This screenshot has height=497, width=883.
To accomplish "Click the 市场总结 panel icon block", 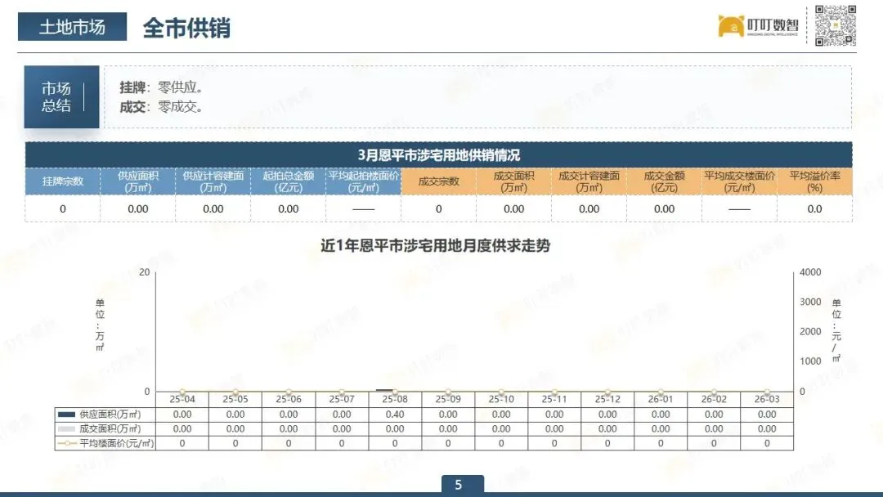I will tap(61, 96).
